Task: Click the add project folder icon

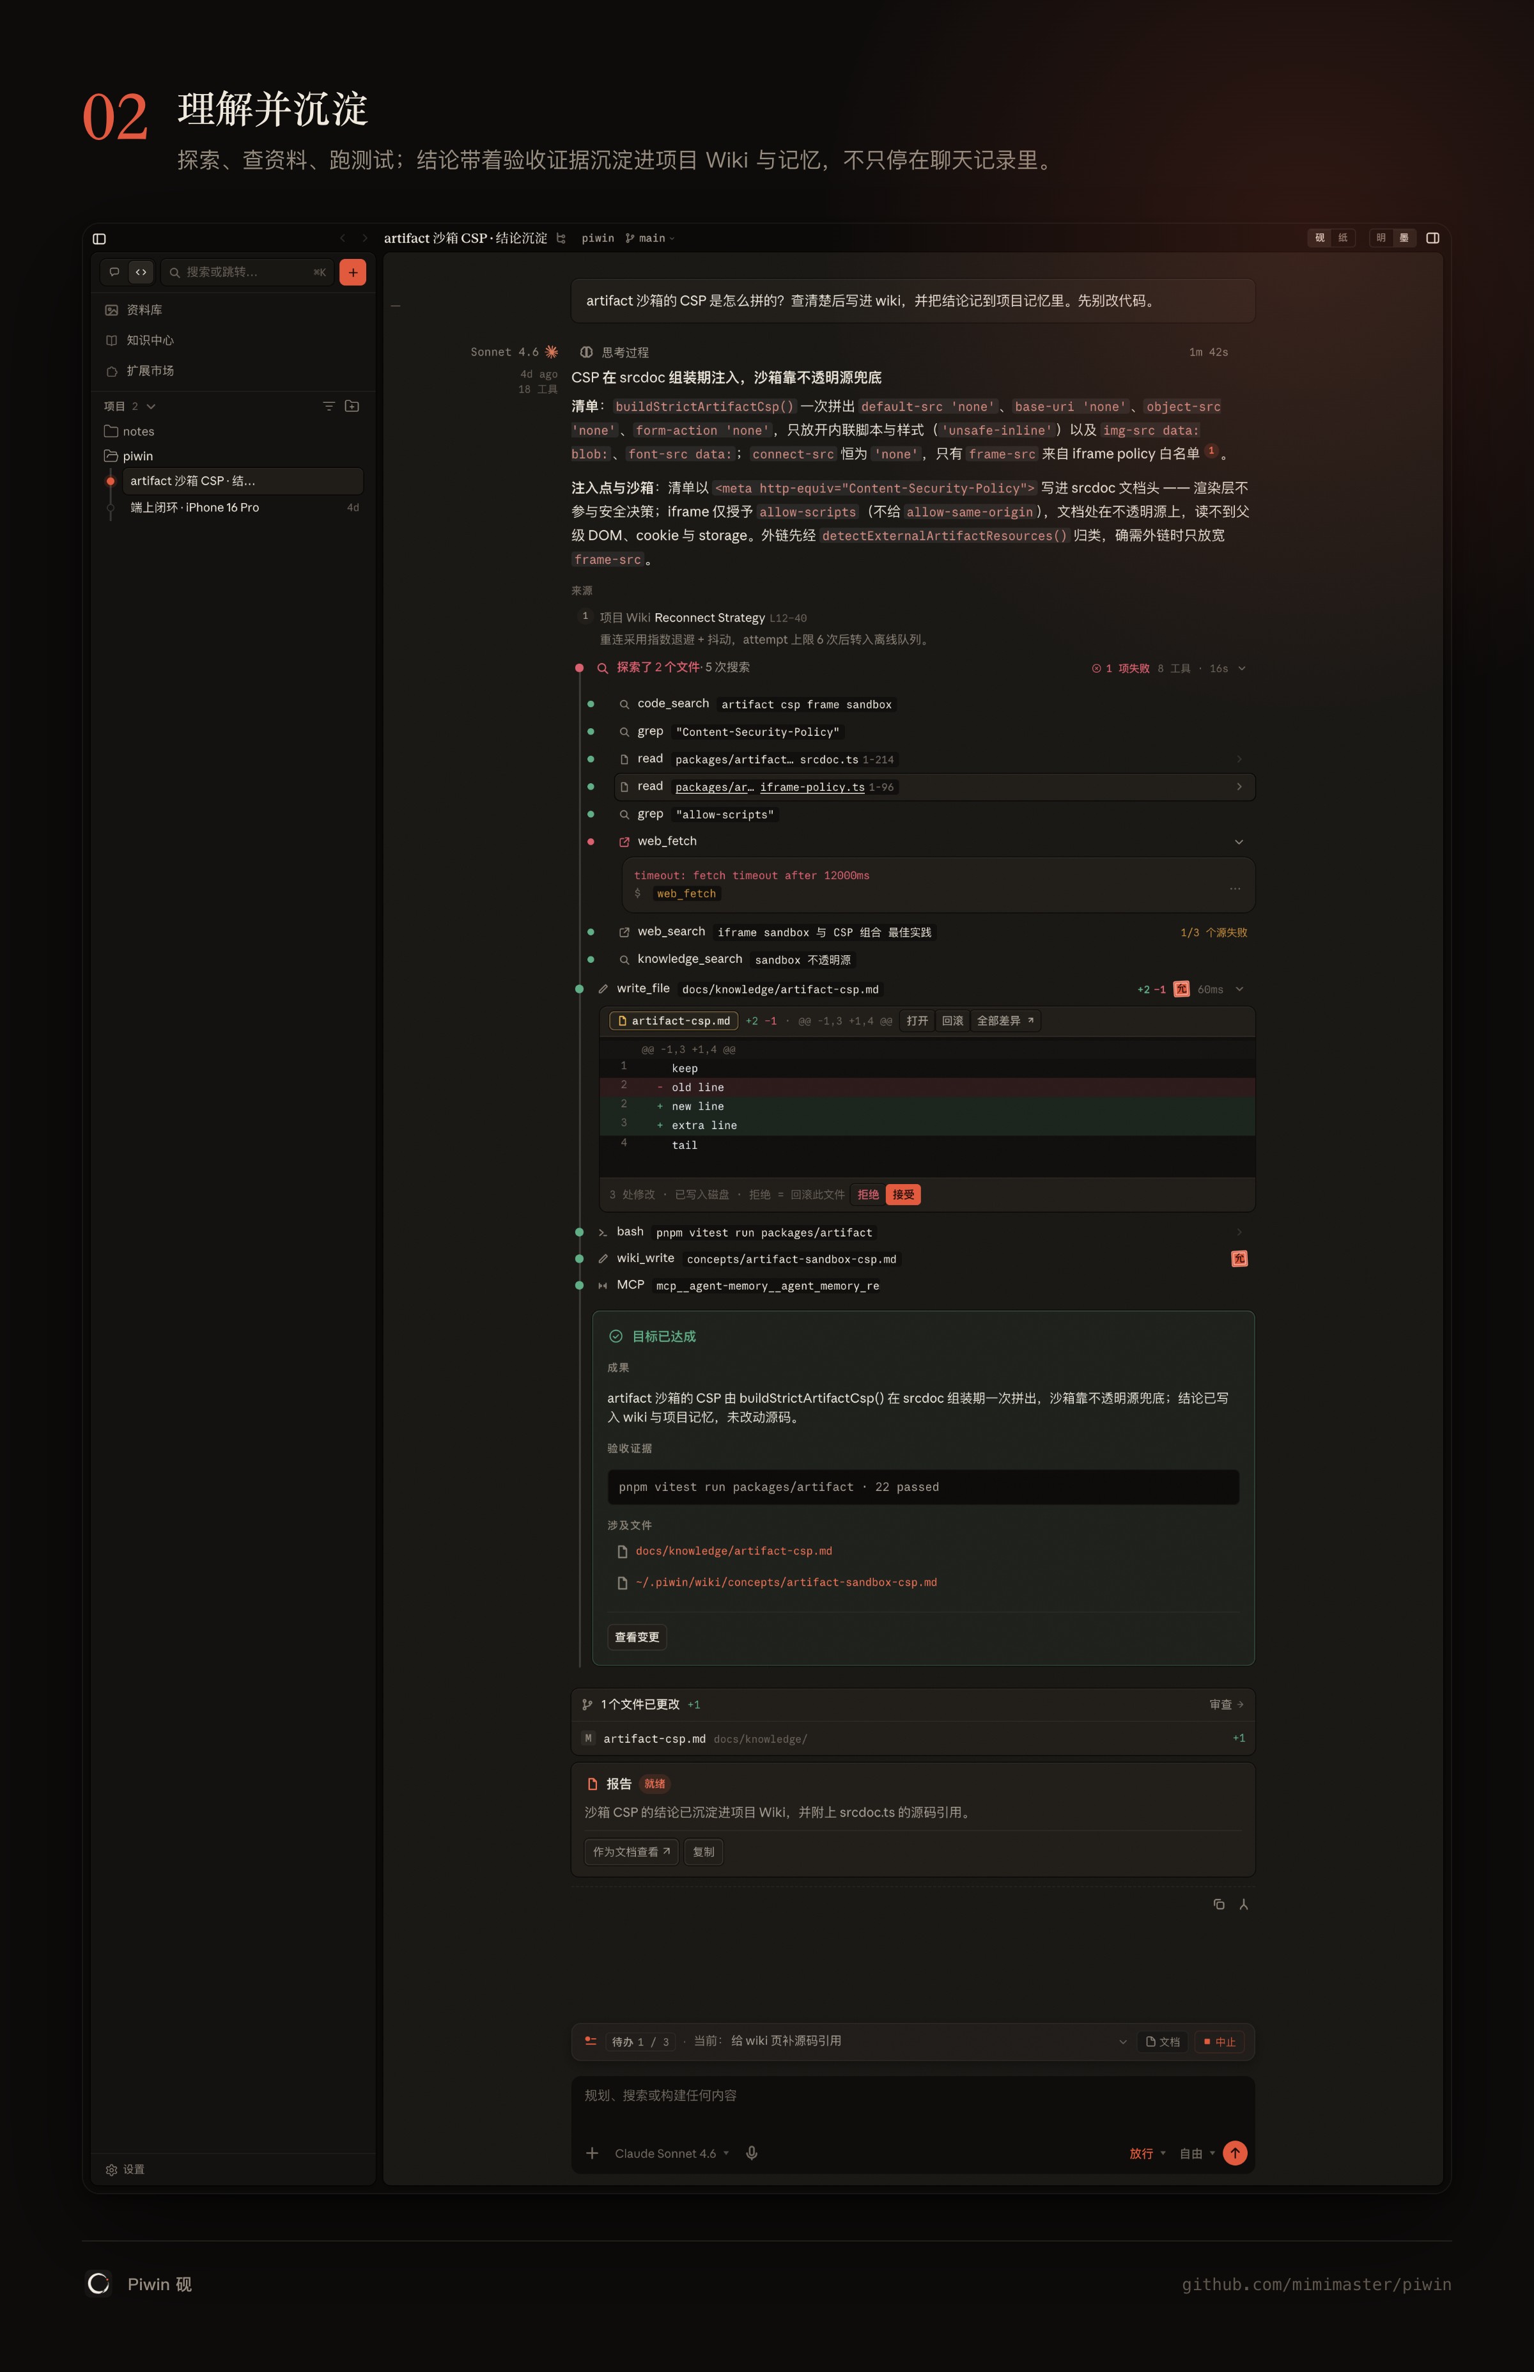Action: (352, 407)
